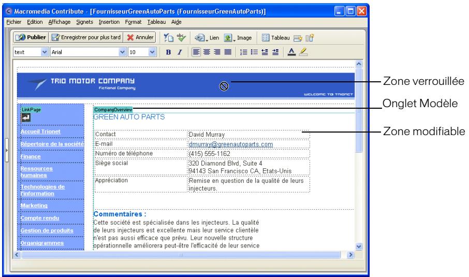Viewport: 469px width, 277px height.
Task: Open the Signets menu
Action: [84, 22]
